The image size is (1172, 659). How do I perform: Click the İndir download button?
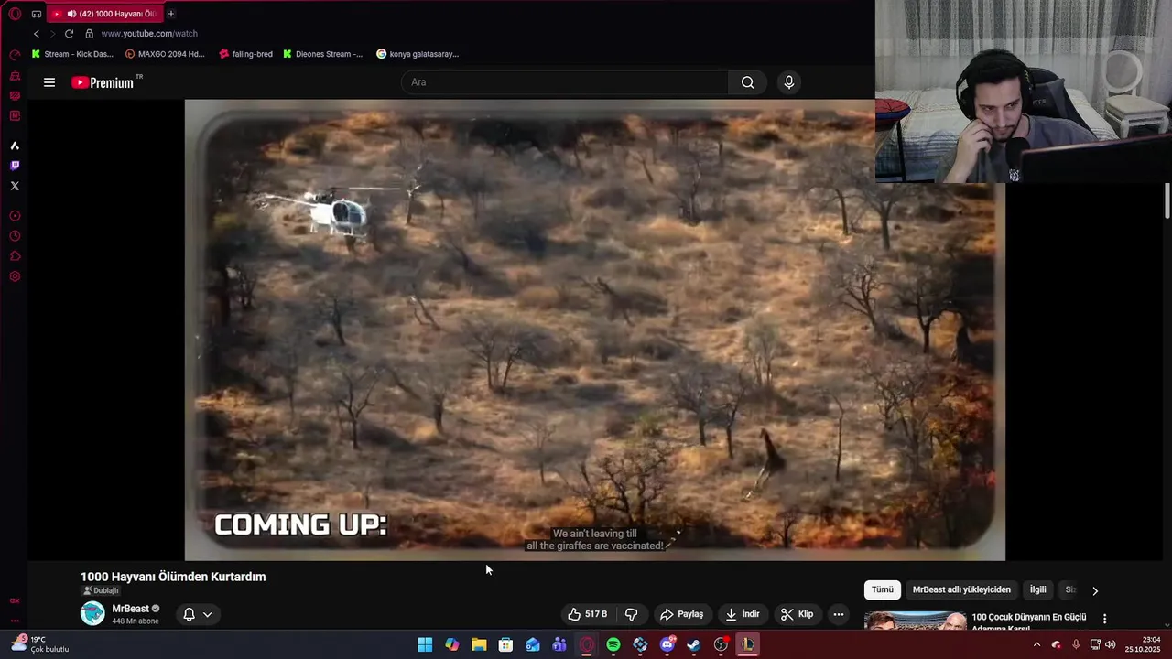(x=743, y=614)
